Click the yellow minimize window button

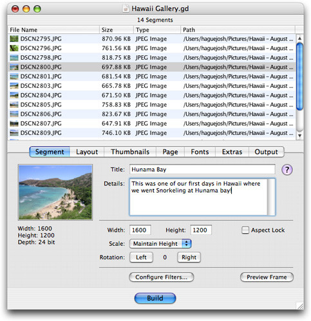pyautogui.click(x=26, y=9)
